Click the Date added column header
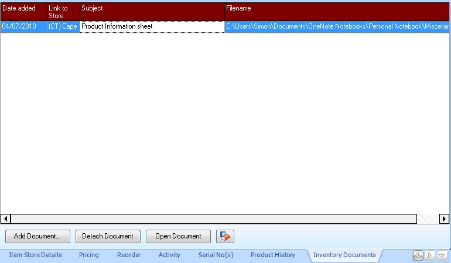The width and height of the screenshot is (451, 263). 23,12
